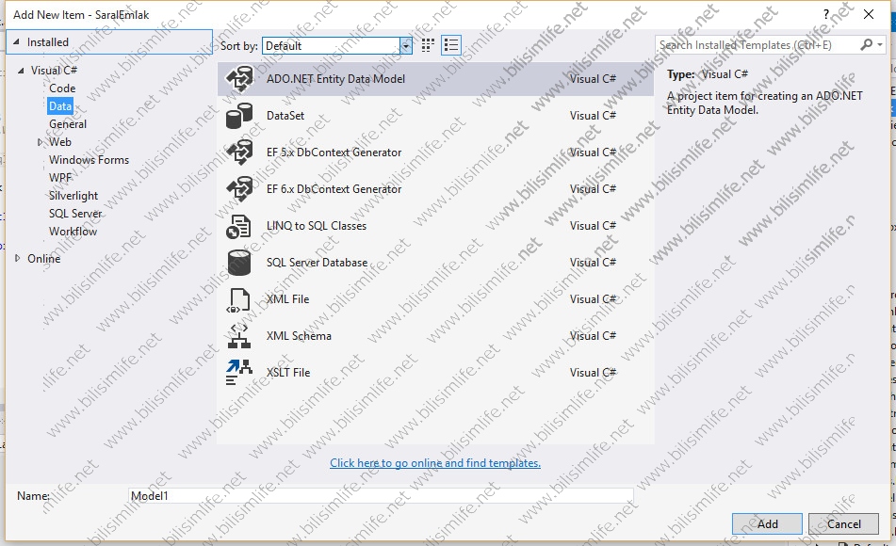Select the XML File template icon
Viewport: 896px width, 546px height.
pos(239,299)
